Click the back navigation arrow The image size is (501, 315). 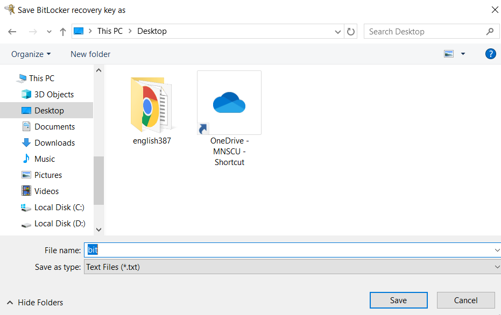click(x=12, y=32)
